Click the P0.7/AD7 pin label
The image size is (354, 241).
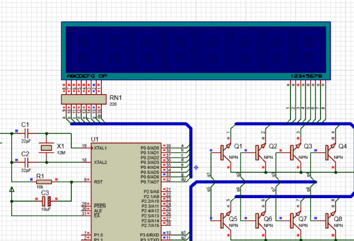click(x=150, y=182)
